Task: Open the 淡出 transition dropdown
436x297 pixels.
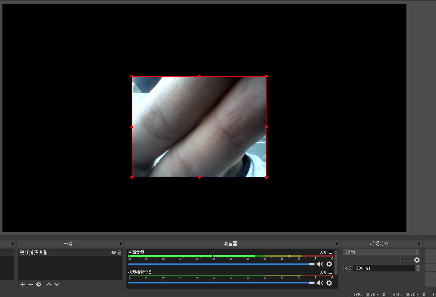Action: tap(382, 252)
